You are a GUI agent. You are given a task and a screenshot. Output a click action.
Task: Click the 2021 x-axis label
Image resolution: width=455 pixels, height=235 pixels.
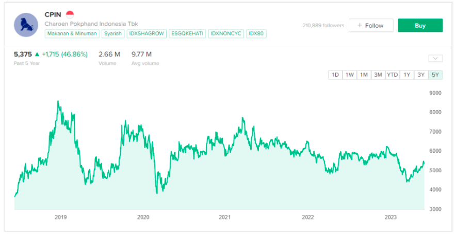coord(225,218)
